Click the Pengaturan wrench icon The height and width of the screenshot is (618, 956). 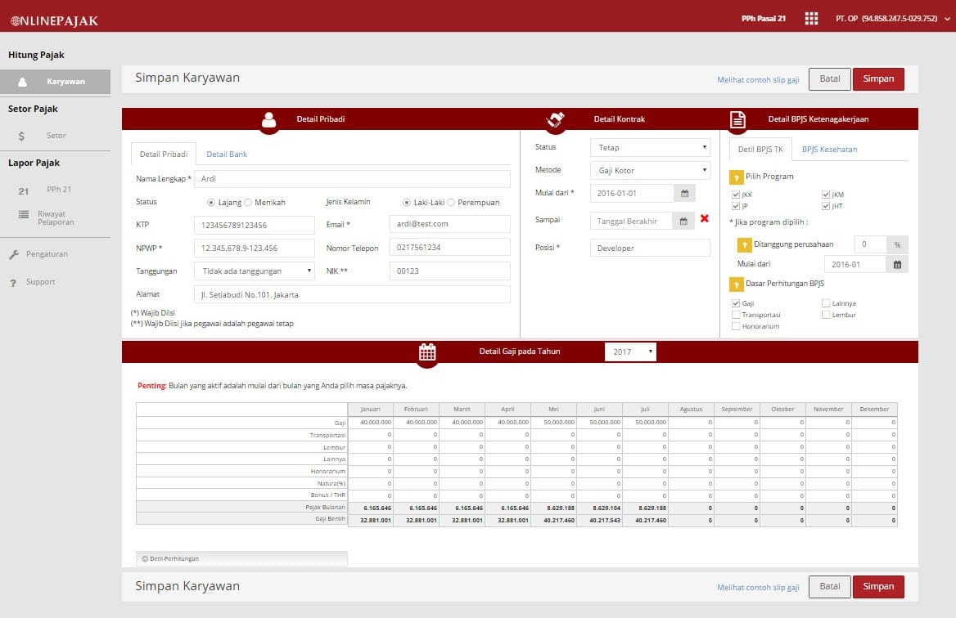point(13,254)
